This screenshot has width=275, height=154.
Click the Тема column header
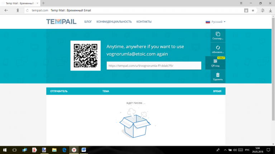tap(106, 91)
